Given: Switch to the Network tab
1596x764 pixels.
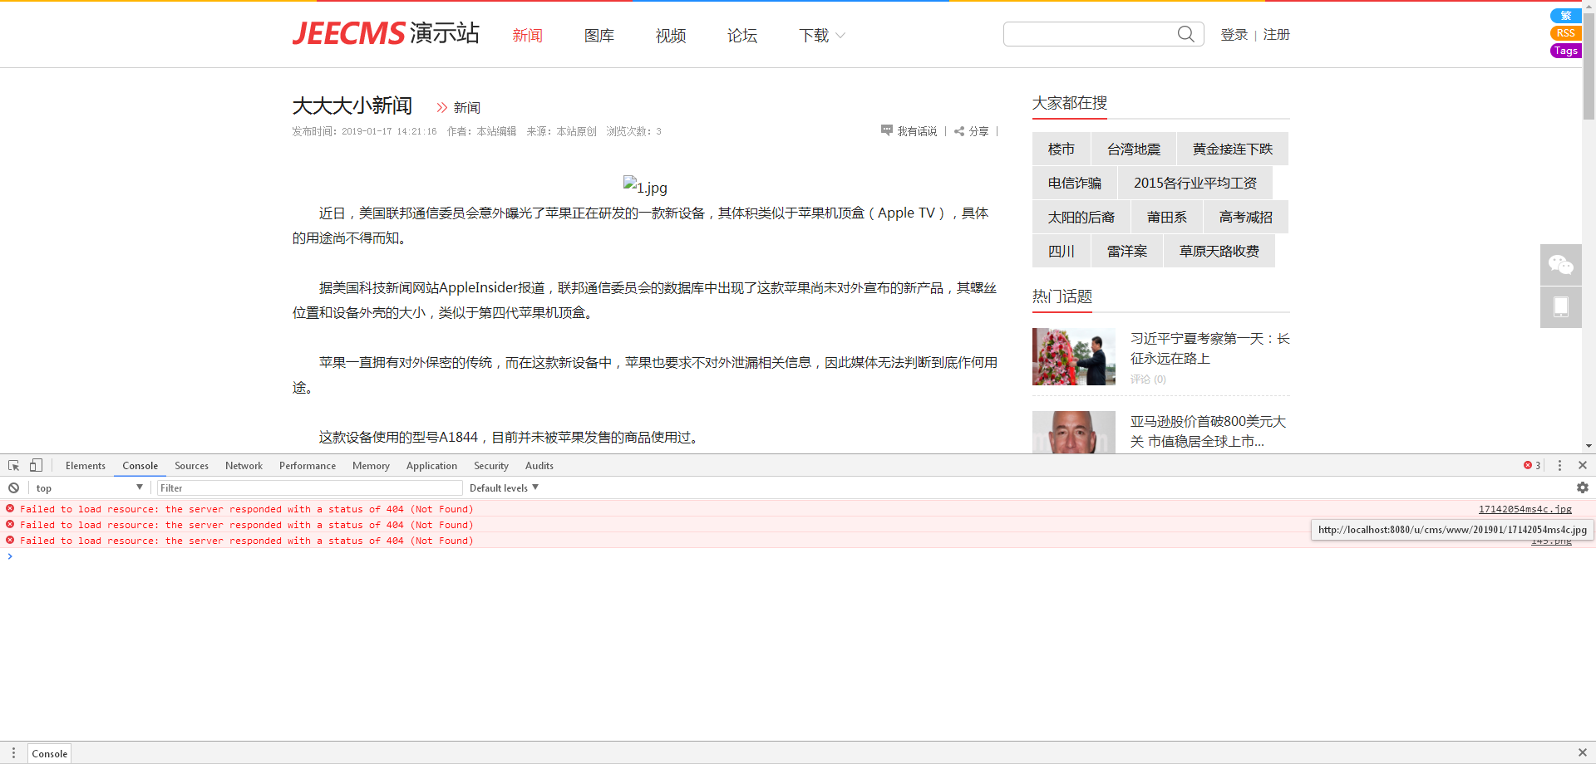Looking at the screenshot, I should coord(244,466).
